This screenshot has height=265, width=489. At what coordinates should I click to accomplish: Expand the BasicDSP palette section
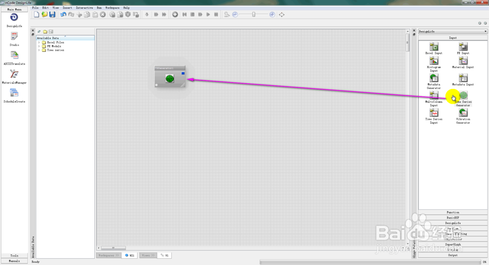[453, 218]
